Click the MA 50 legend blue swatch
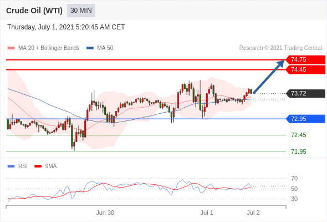This screenshot has height=222, width=327. pos(90,48)
